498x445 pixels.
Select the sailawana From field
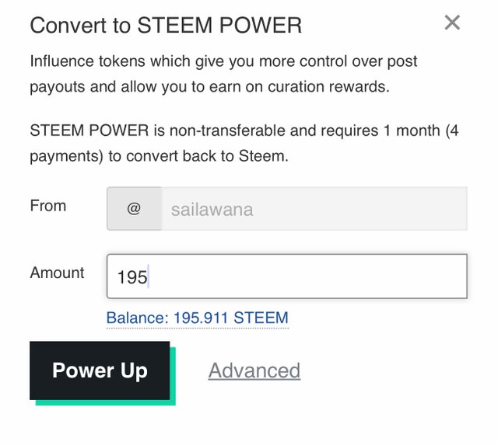314,209
